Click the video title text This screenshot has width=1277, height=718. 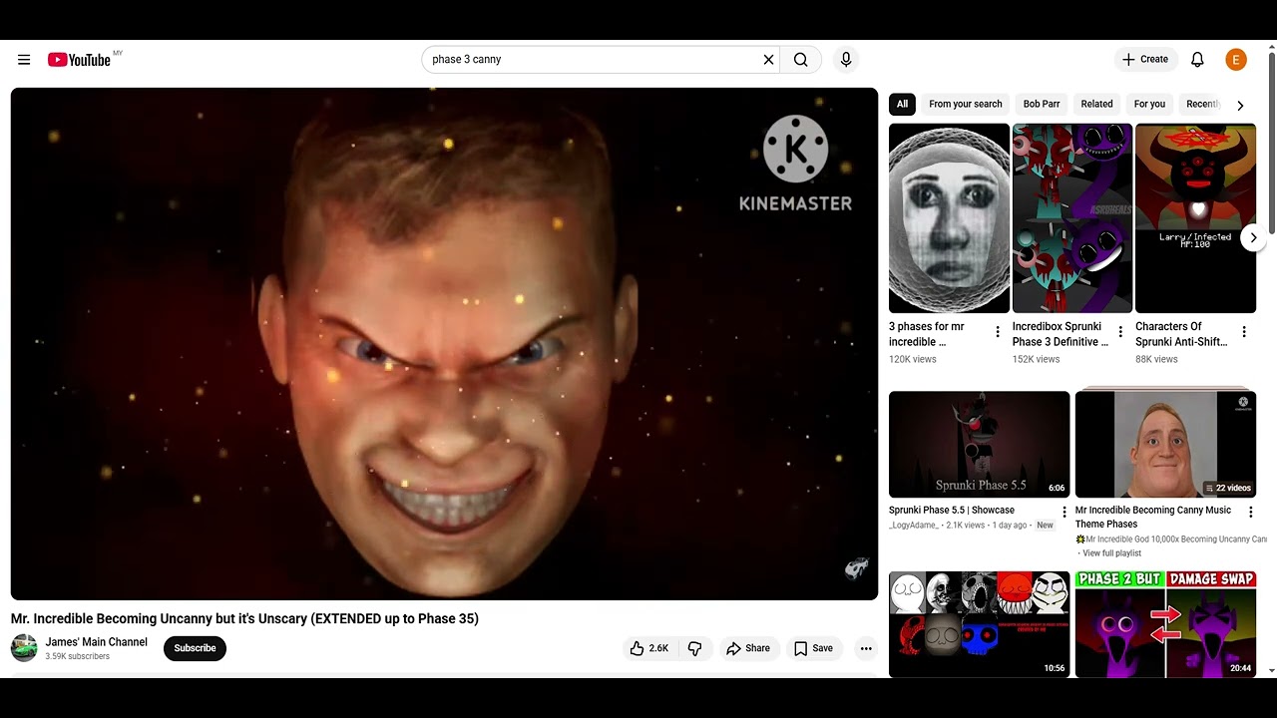click(x=244, y=619)
